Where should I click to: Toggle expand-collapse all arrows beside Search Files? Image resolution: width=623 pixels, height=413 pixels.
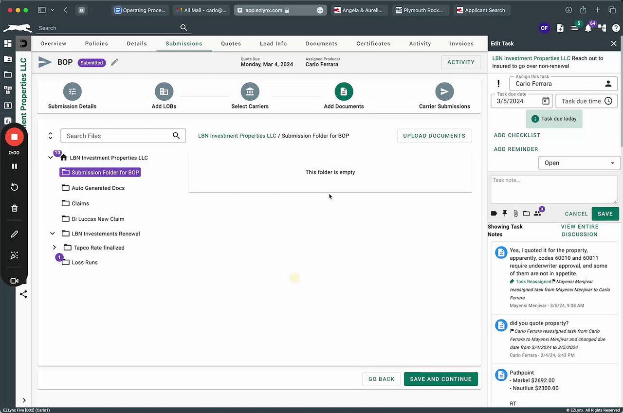pos(50,136)
